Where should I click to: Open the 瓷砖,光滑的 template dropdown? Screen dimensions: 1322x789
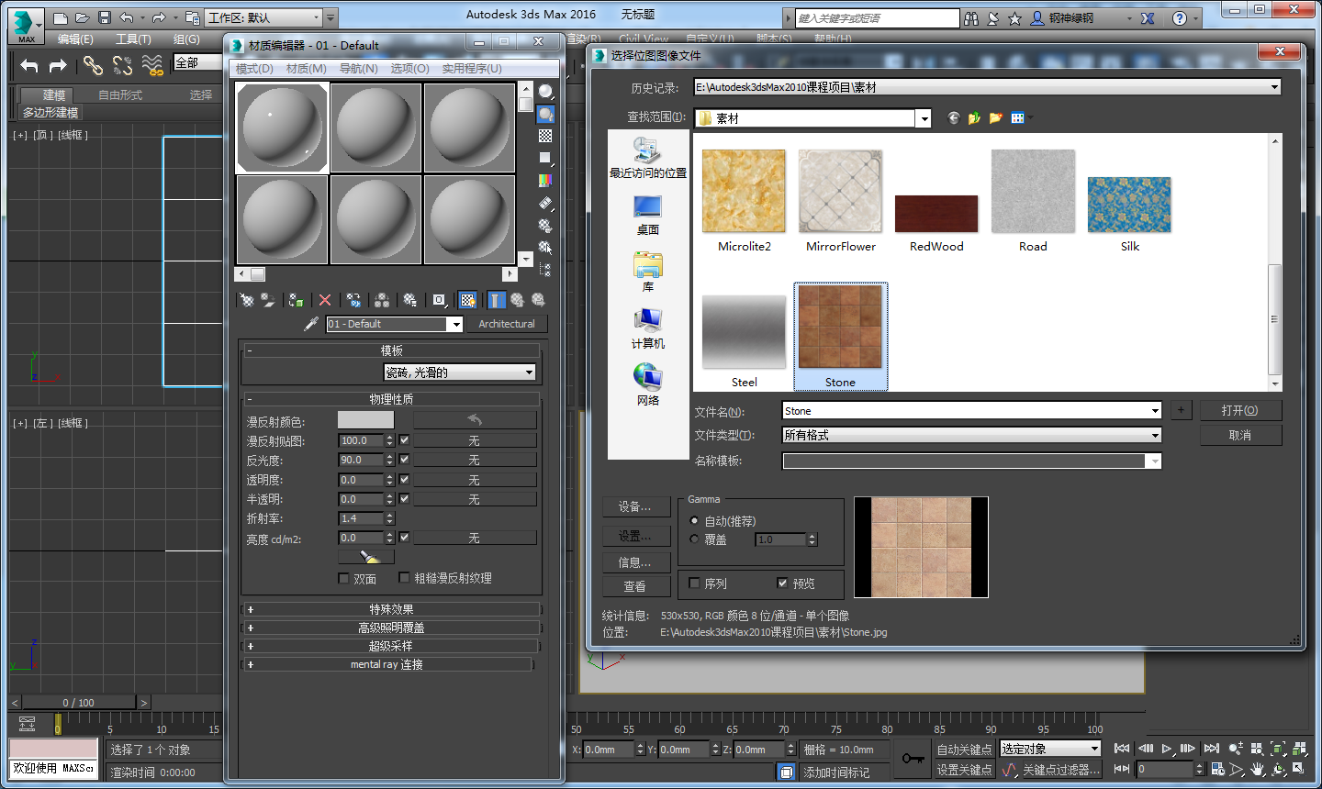point(459,372)
